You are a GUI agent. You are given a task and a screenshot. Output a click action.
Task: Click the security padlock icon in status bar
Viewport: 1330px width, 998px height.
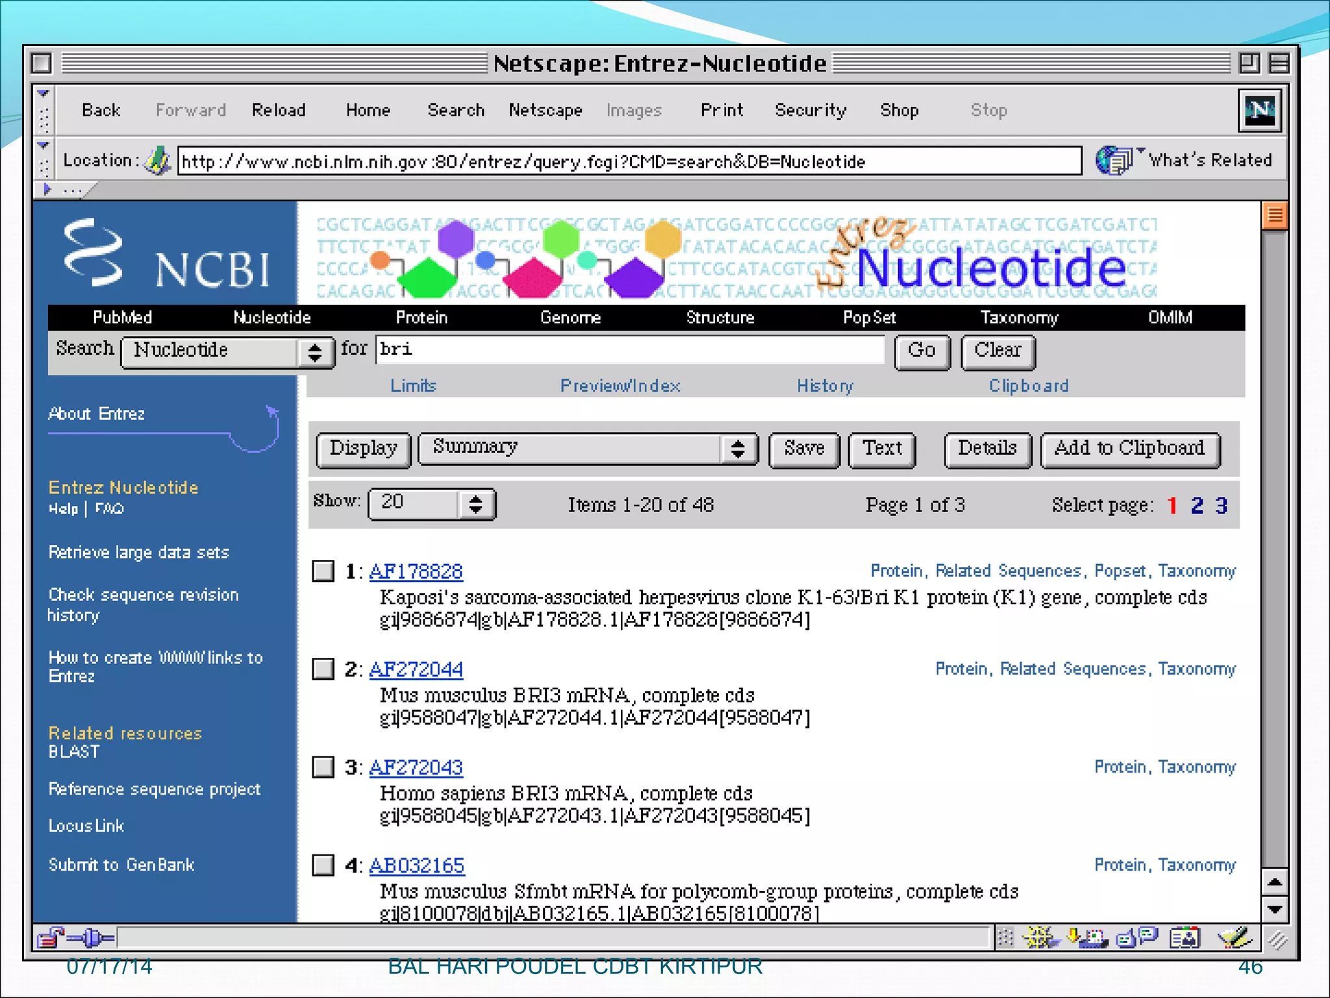(50, 938)
